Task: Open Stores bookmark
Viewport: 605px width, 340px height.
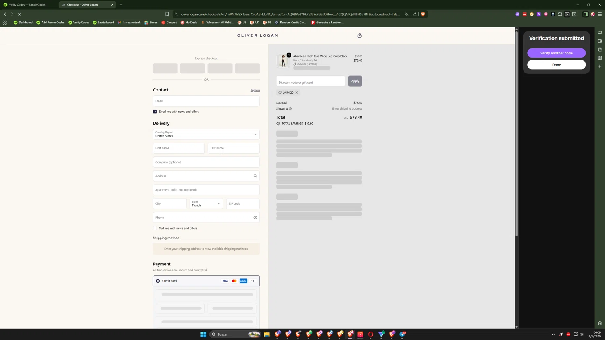Action: coord(151,23)
